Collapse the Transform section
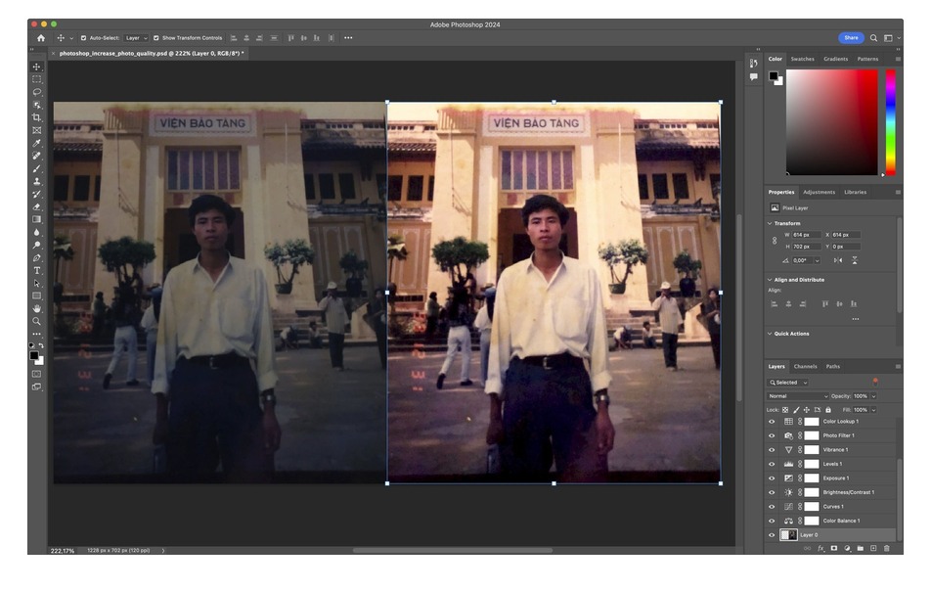 [770, 223]
